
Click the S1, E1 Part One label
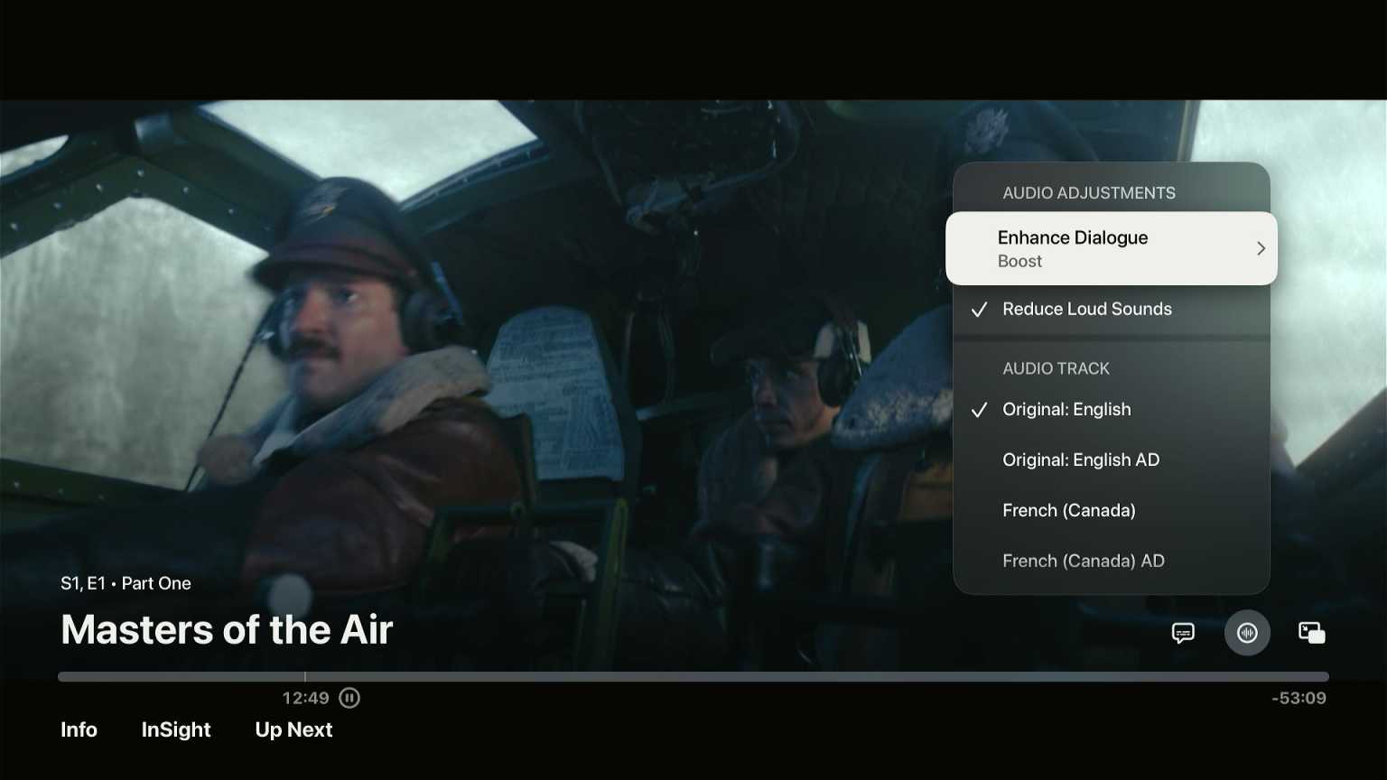[x=126, y=583]
